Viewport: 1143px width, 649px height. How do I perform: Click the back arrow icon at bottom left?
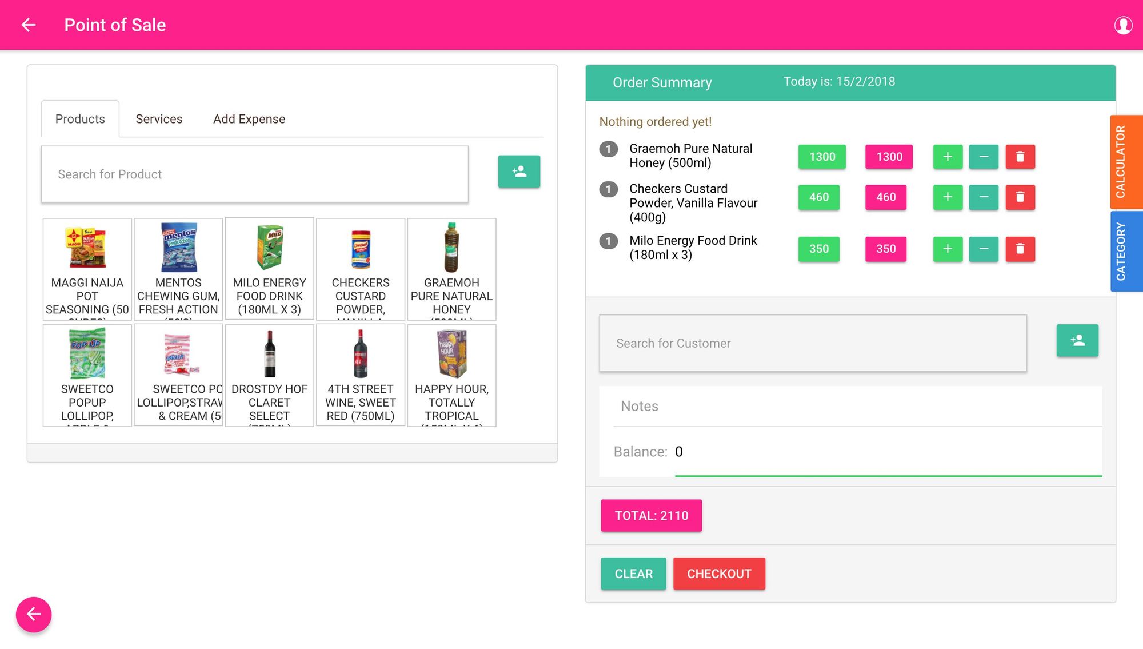(33, 614)
